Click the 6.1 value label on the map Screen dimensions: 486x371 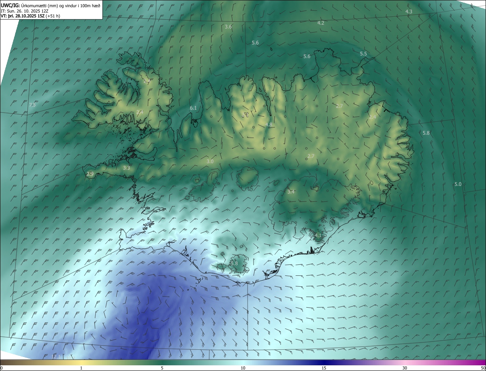point(193,108)
